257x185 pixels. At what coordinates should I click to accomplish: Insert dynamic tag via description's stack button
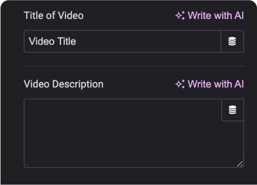232,110
